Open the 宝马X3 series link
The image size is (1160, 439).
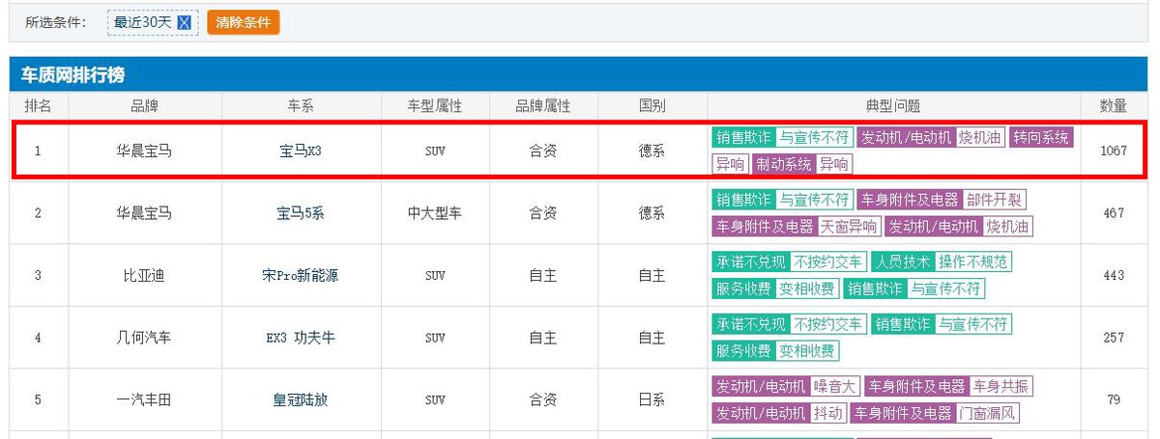click(x=301, y=151)
